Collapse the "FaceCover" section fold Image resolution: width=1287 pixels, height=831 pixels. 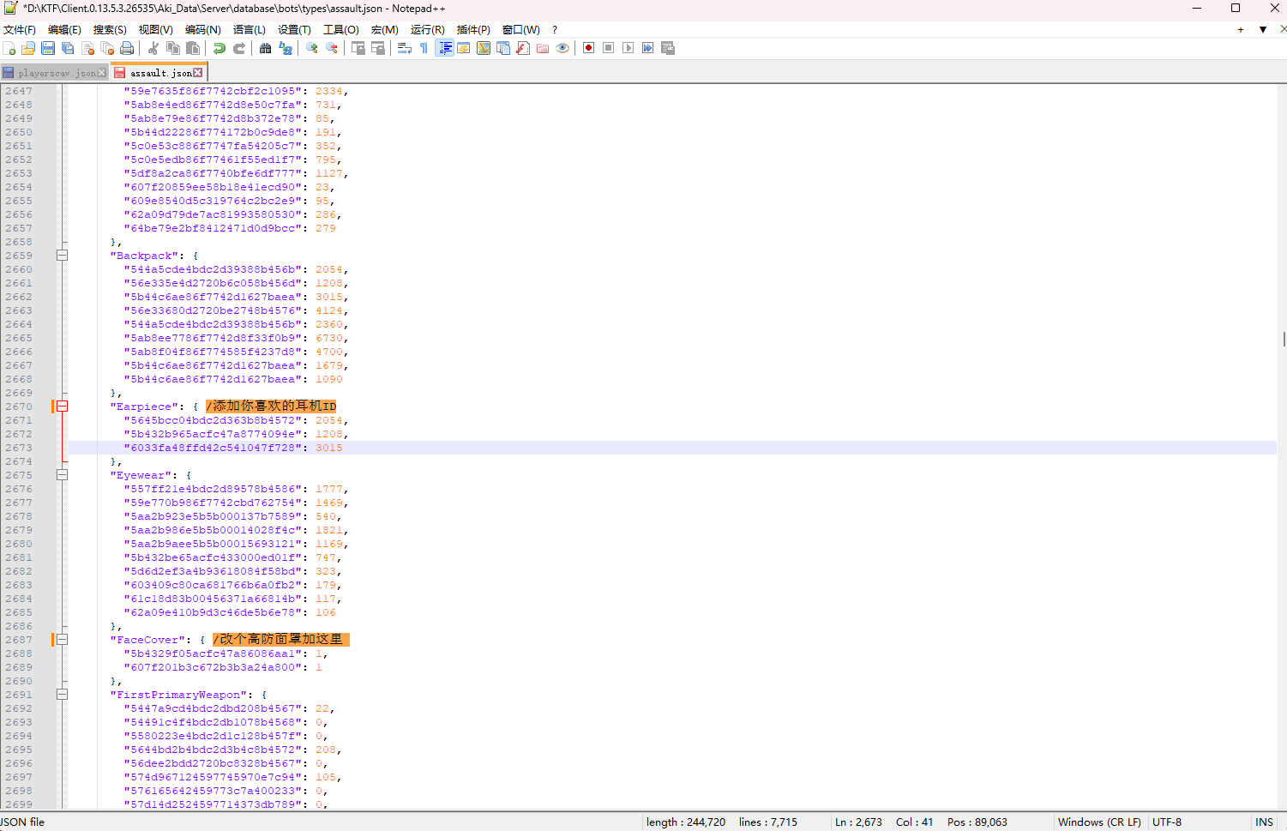(63, 640)
